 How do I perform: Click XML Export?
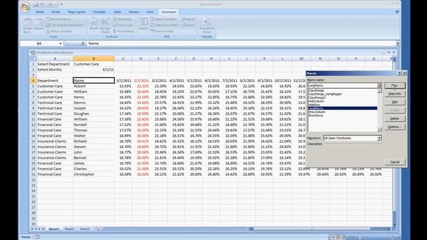[x=188, y=25]
